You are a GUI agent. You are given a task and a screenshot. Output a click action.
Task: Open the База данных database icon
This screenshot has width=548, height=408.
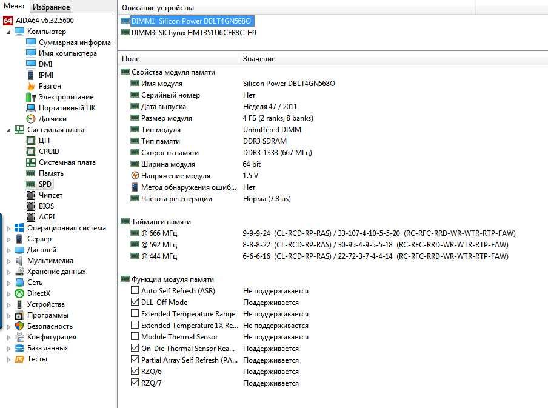[x=19, y=348]
